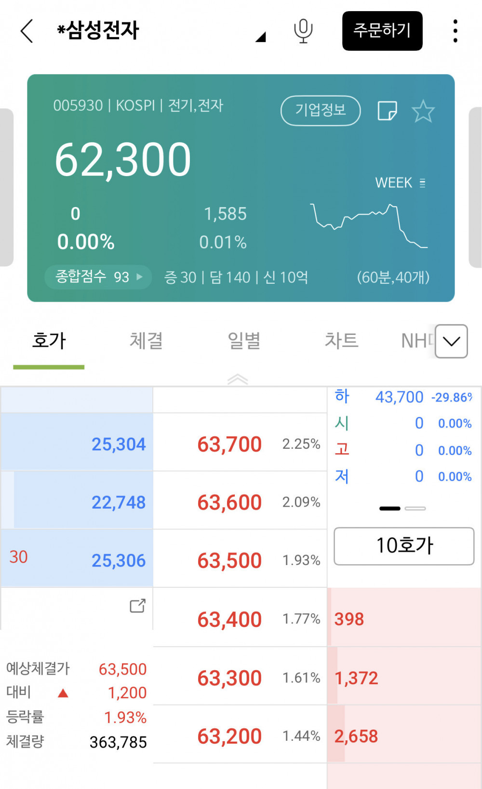Tap the 고 high price row

(404, 450)
